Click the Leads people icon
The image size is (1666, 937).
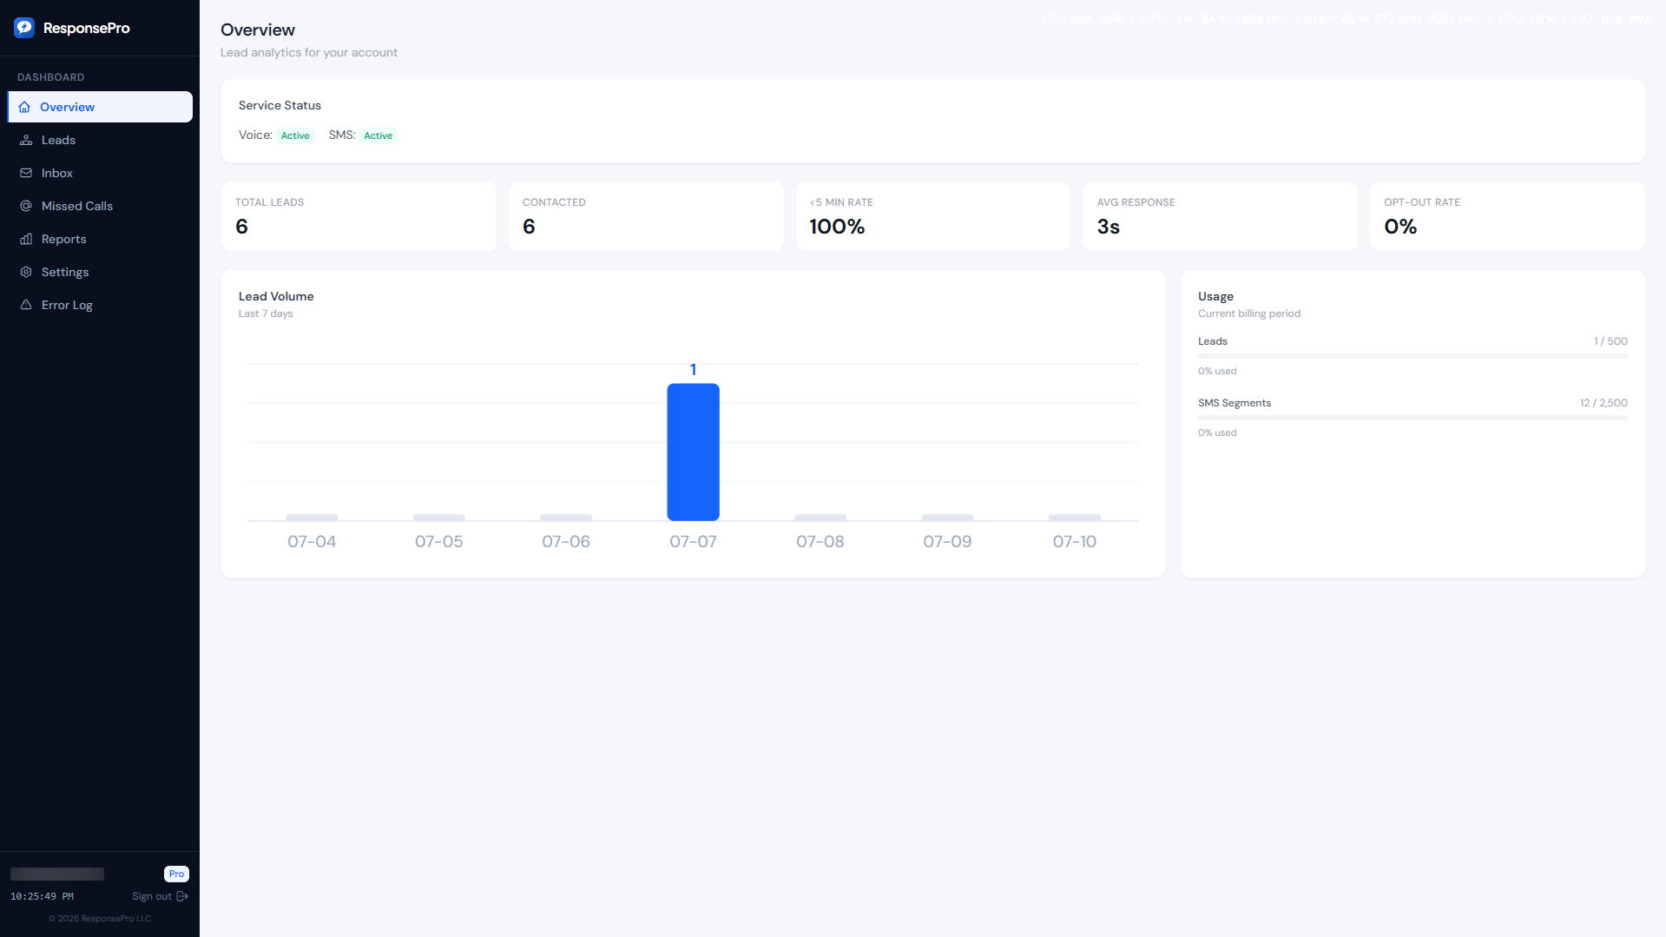[26, 140]
